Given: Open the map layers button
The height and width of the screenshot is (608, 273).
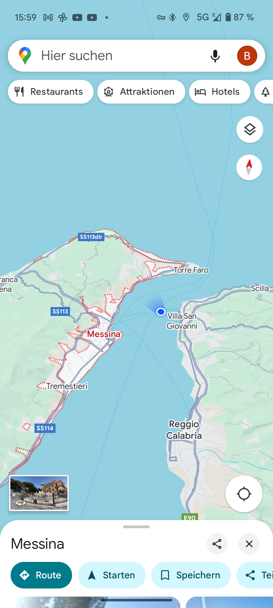Looking at the screenshot, I should (250, 129).
